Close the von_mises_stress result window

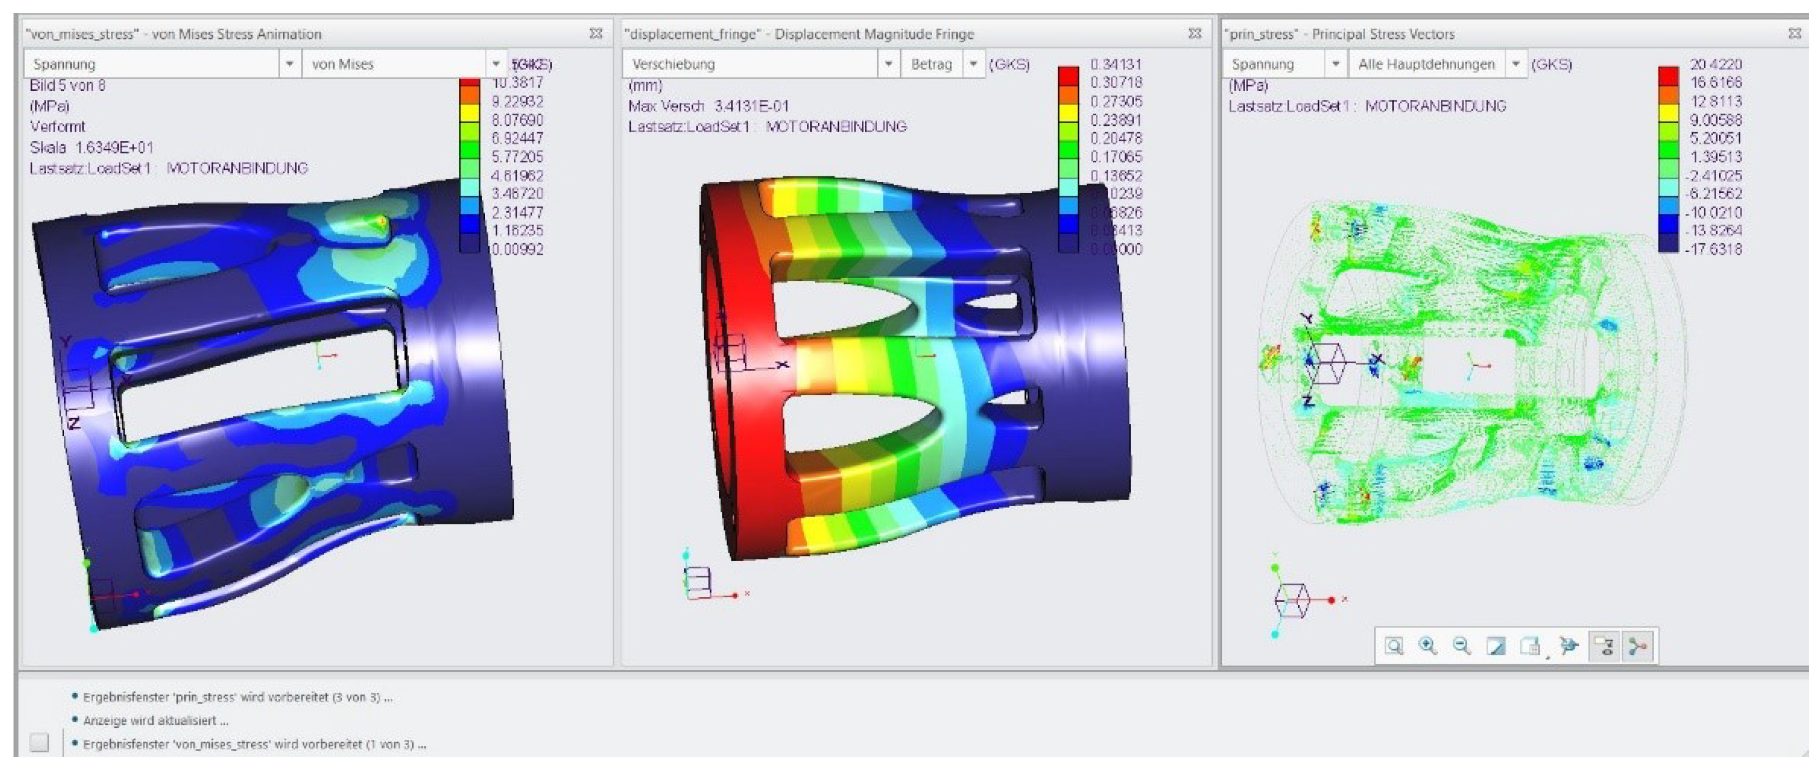coord(596,33)
